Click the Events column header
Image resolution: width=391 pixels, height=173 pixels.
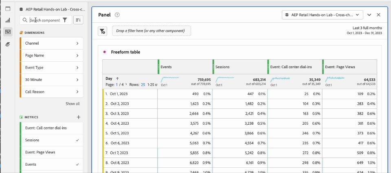click(x=185, y=67)
